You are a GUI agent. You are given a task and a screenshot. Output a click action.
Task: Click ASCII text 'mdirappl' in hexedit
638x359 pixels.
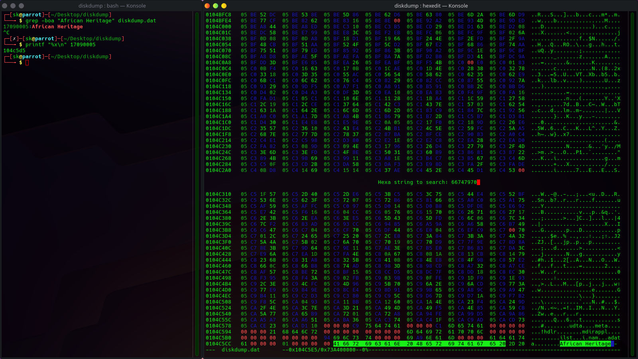[x=595, y=332]
